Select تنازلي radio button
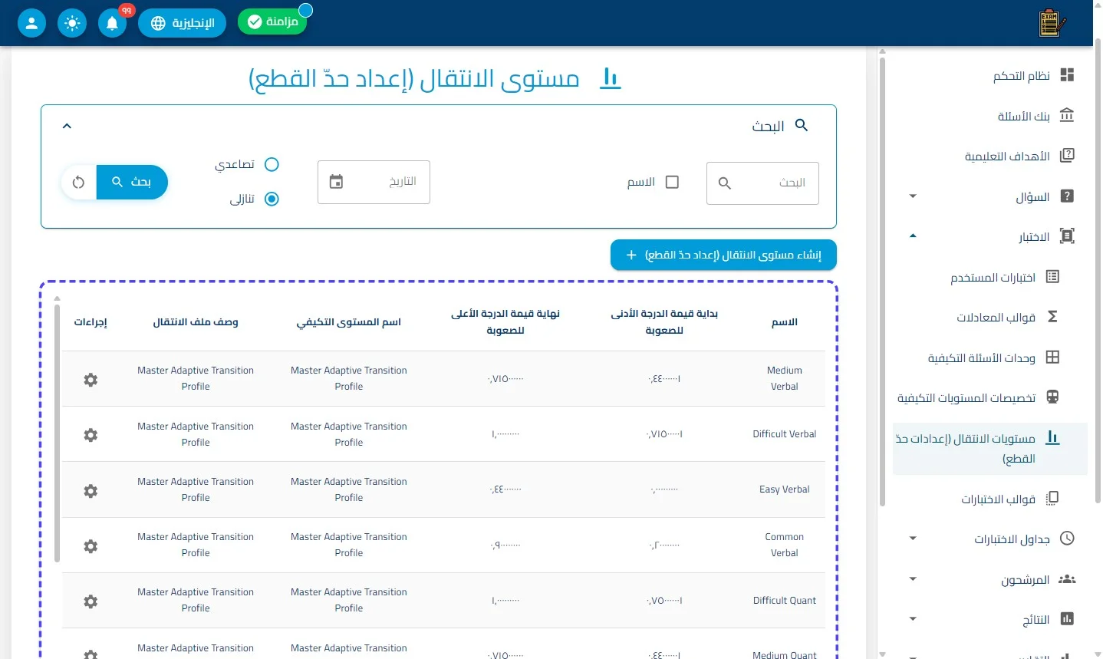Viewport: 1103px width, 659px height. coord(272,199)
